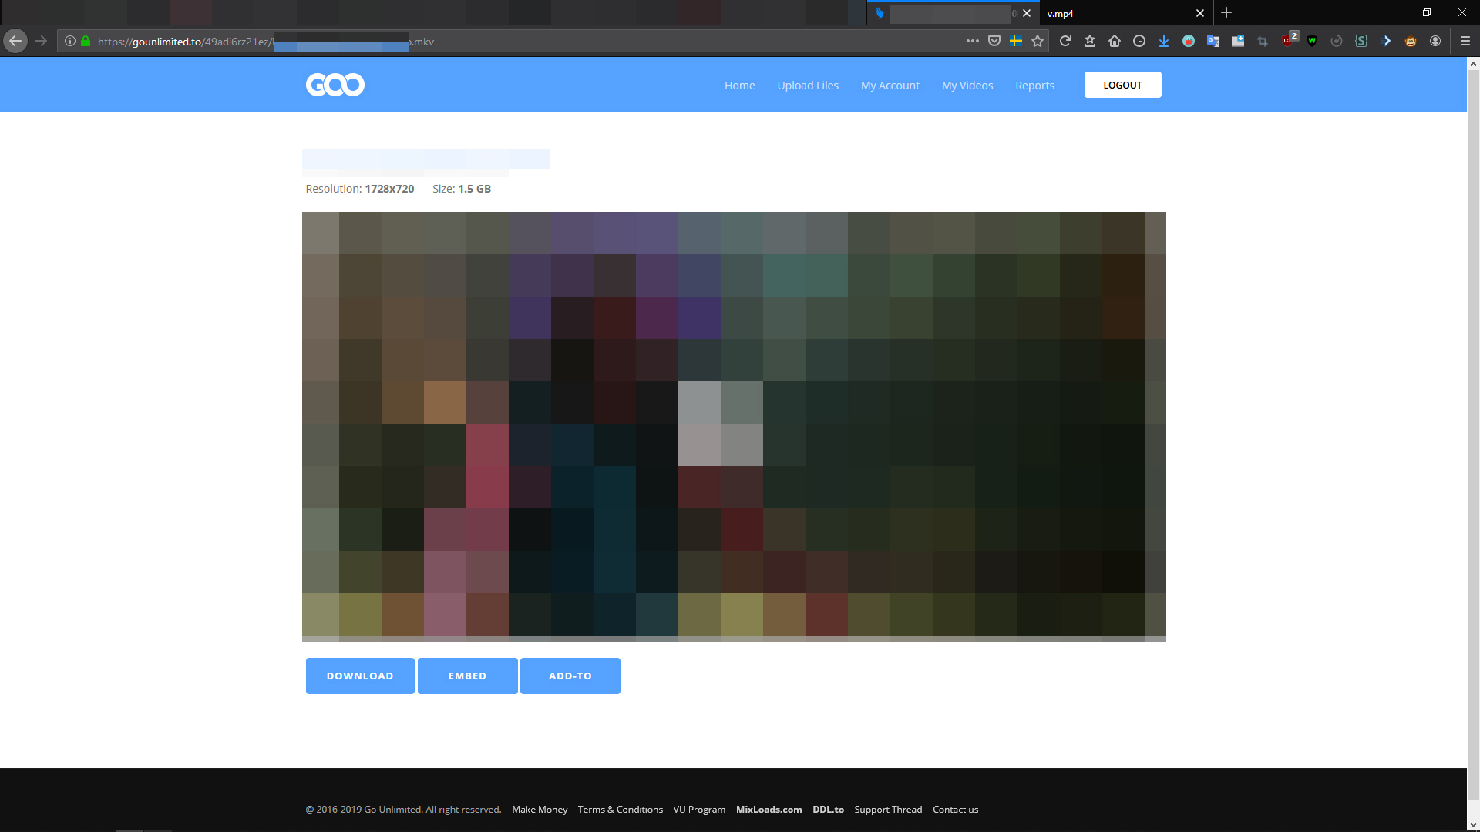Image resolution: width=1480 pixels, height=832 pixels.
Task: Open the Firefox home page icon
Action: [x=1115, y=42]
